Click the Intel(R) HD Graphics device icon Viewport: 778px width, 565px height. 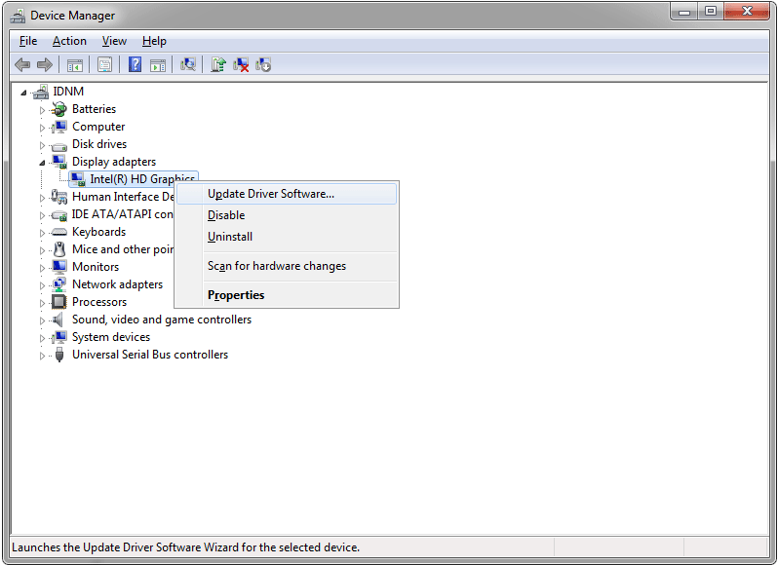click(x=77, y=179)
